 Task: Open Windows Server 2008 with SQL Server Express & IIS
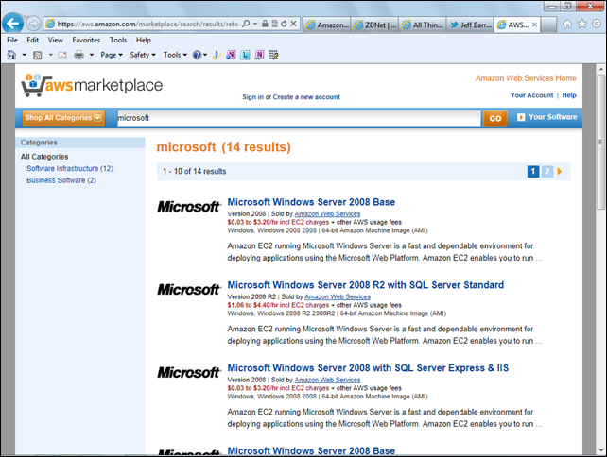pos(368,368)
